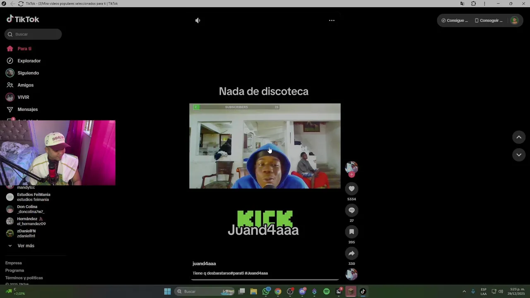This screenshot has height=298, width=530.
Task: Follow the creator with the plus button
Action: click(x=352, y=175)
